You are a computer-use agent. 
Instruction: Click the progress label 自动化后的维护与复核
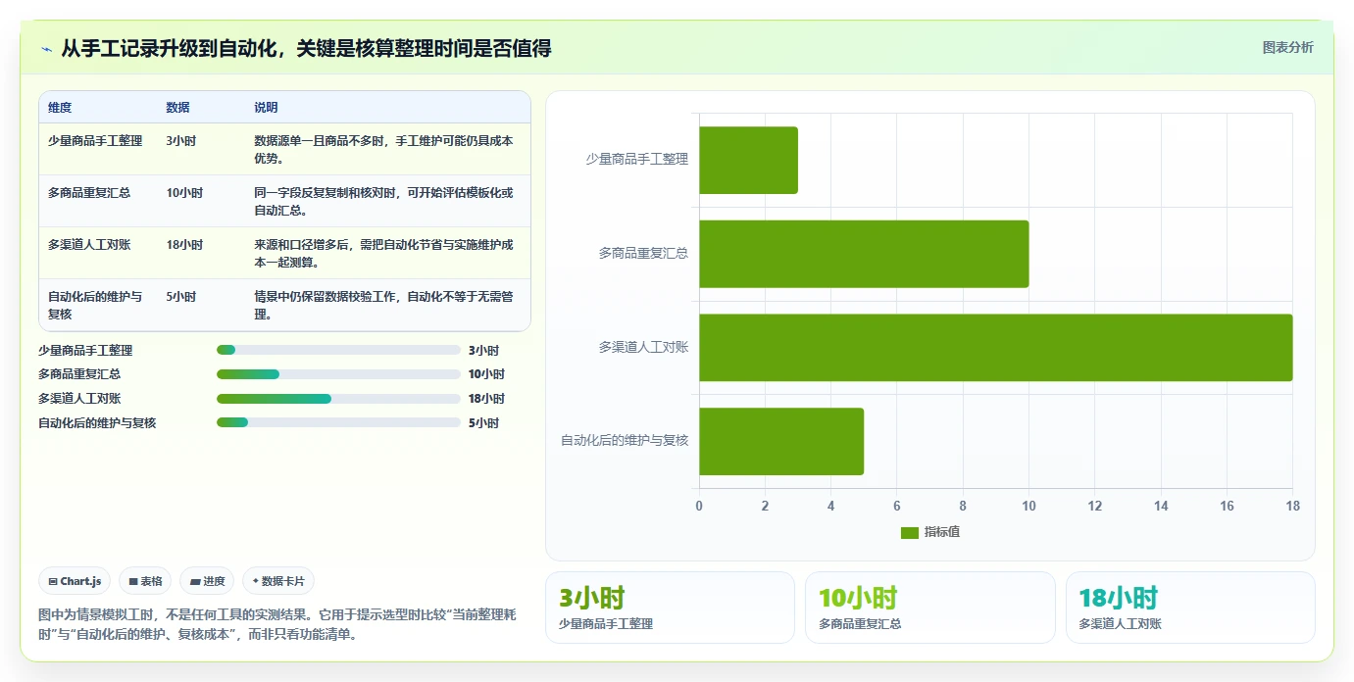point(97,423)
